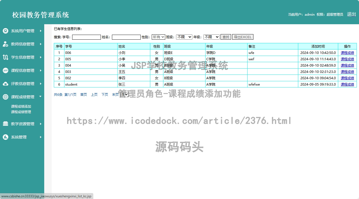The width and height of the screenshot is (359, 199).
Task: Click the 课程信息管理 APP icon
Action: [6, 70]
